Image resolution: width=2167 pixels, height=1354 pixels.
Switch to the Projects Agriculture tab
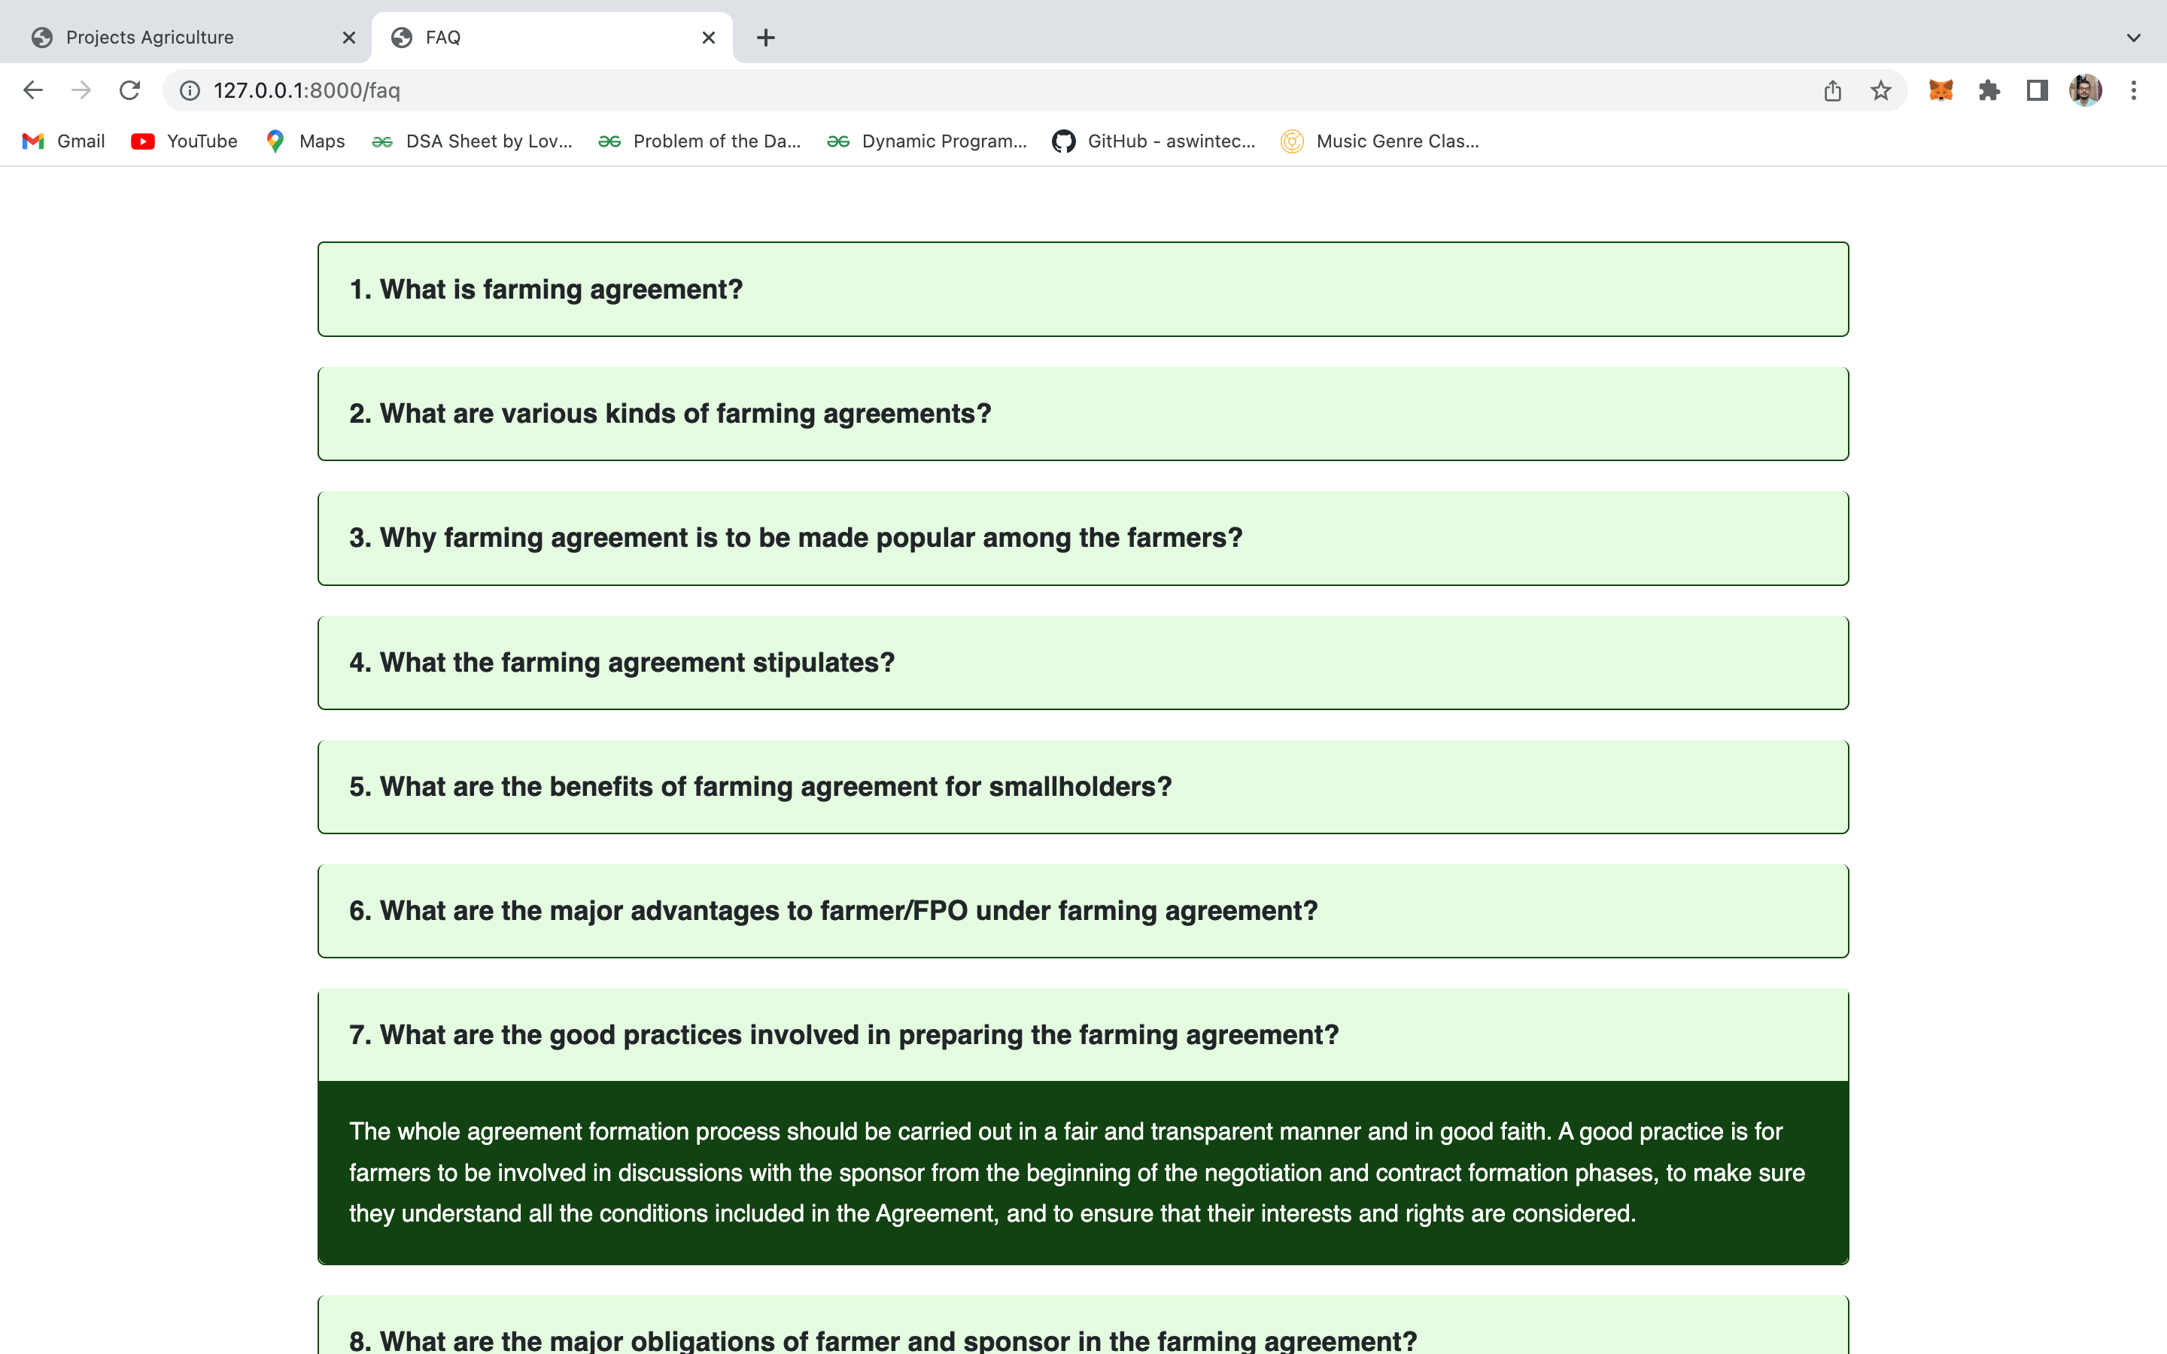(149, 37)
